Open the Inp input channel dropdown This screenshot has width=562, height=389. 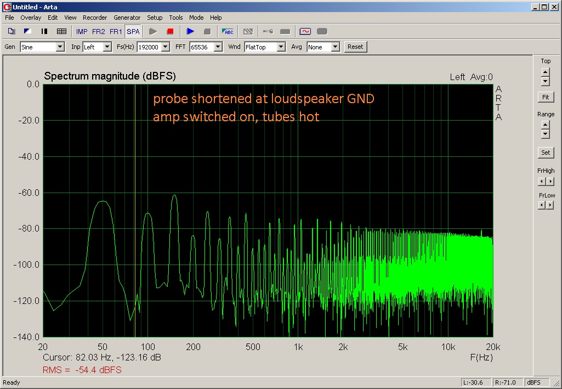107,47
